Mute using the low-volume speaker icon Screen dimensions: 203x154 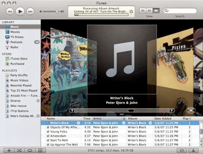(x=41, y=12)
